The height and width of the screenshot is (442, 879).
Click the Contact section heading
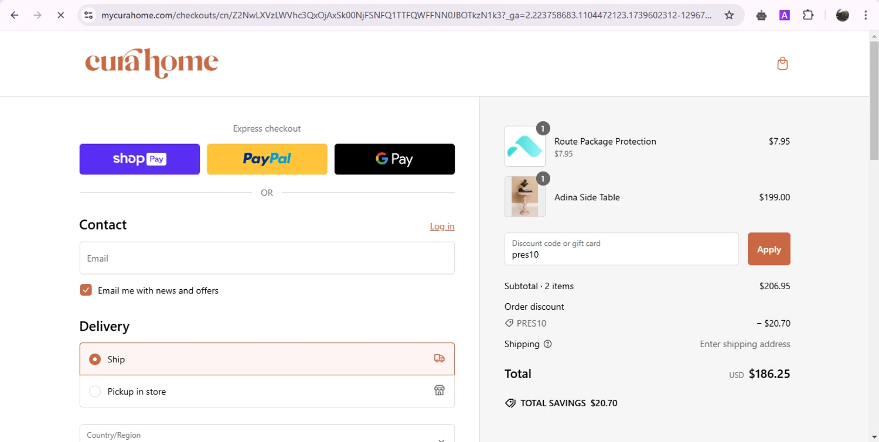pos(103,225)
